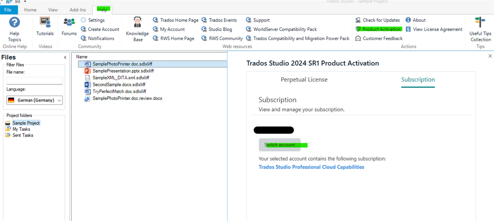This screenshot has width=494, height=221.
Task: Open Trados Events web resource
Action: [219, 20]
